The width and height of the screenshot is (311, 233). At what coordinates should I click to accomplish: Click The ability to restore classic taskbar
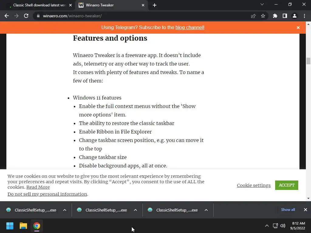tap(127, 123)
